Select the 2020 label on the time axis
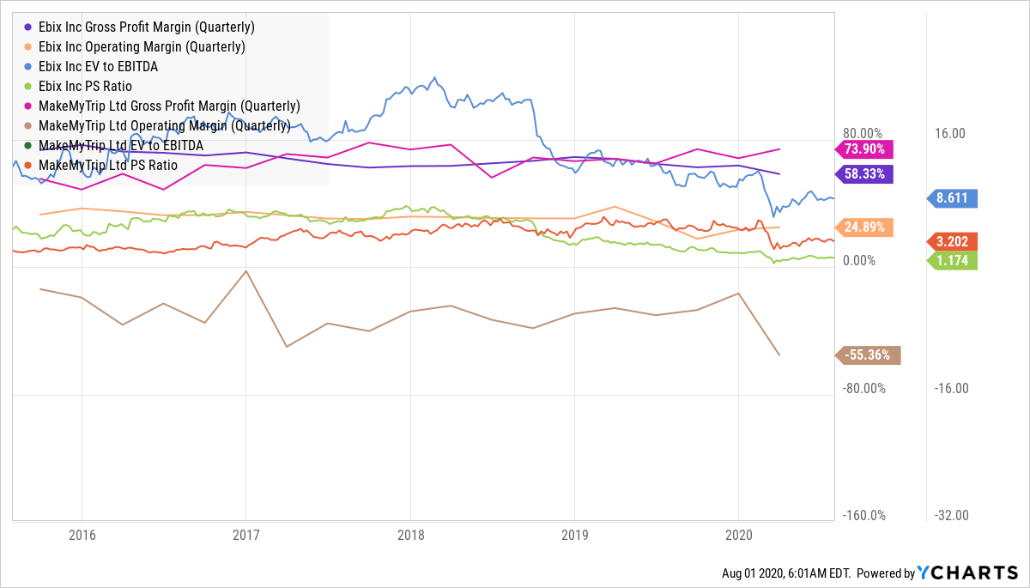 pos(739,535)
